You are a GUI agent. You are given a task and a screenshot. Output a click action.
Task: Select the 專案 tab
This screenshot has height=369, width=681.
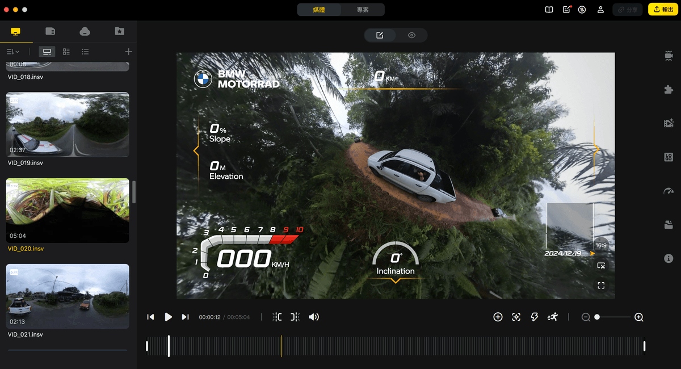pos(363,10)
